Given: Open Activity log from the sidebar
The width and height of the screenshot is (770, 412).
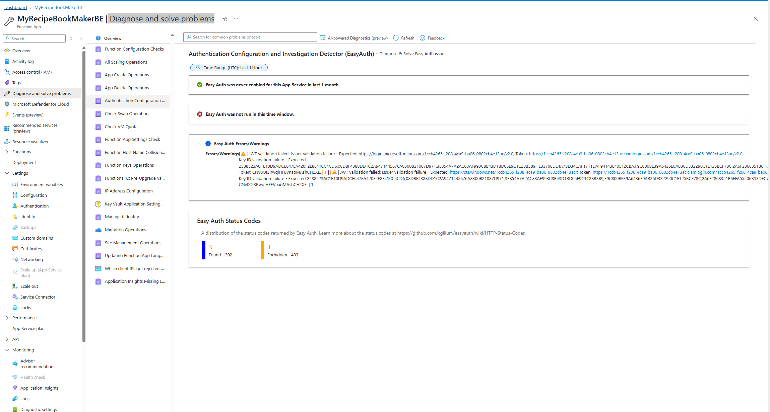Looking at the screenshot, I should click(x=23, y=61).
